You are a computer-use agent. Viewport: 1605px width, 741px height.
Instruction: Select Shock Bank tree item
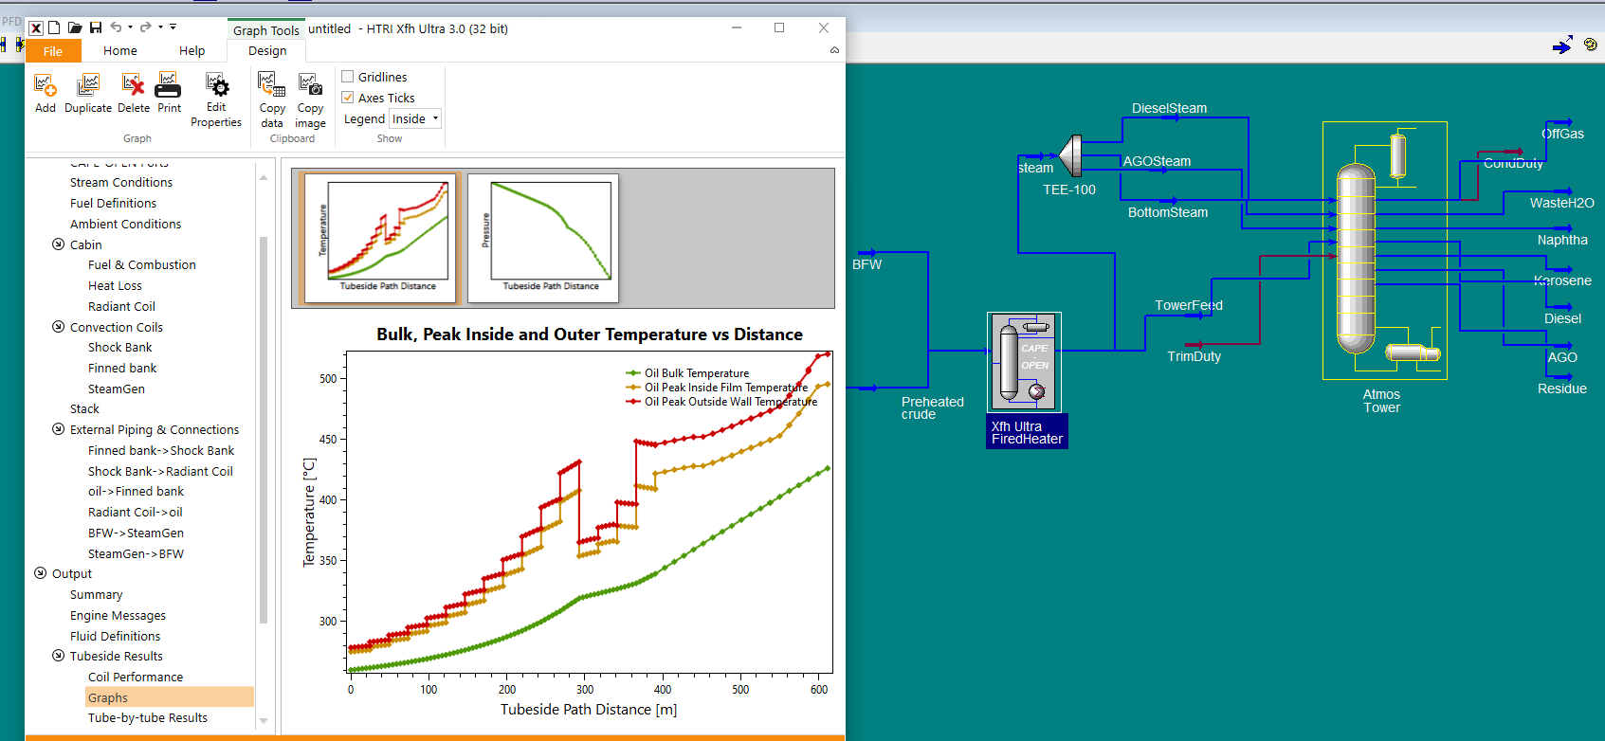pos(120,347)
